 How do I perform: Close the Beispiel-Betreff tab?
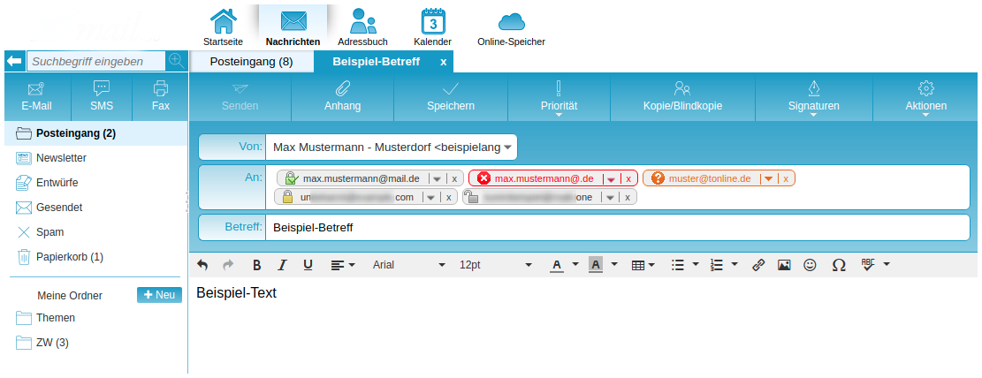click(x=444, y=61)
